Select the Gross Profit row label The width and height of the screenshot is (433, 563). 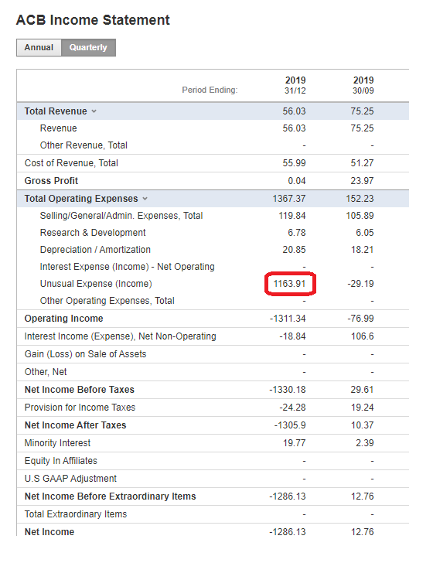51,181
